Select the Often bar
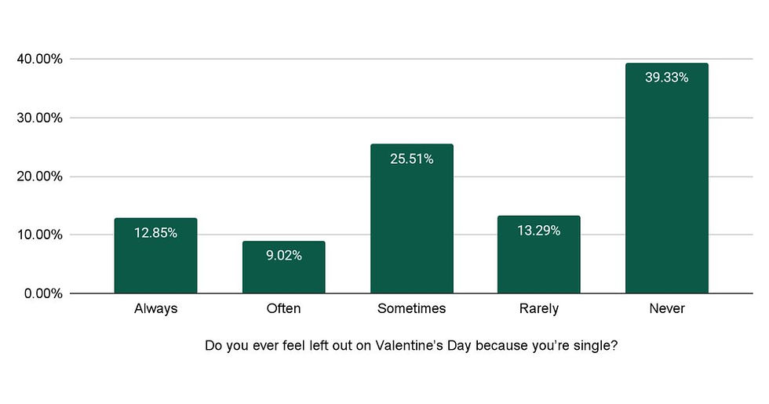The image size is (769, 404). [x=283, y=267]
